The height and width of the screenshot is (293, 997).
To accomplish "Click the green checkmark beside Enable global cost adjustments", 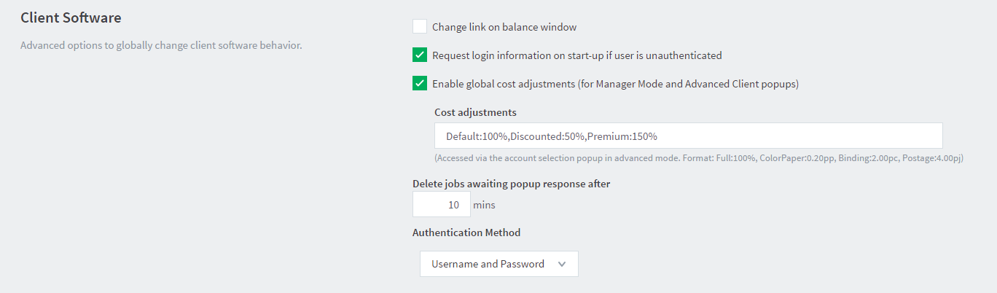I will click(x=420, y=83).
